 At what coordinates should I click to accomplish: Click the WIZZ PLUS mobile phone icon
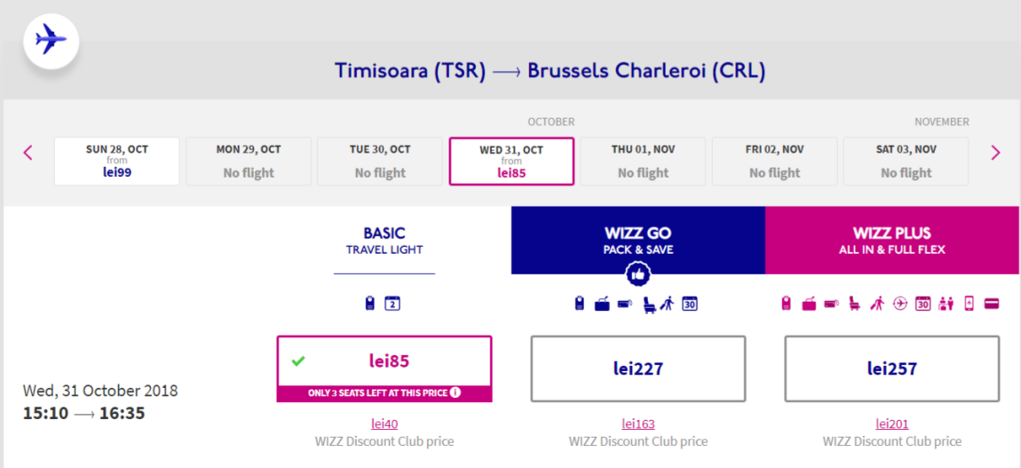pos(969,304)
